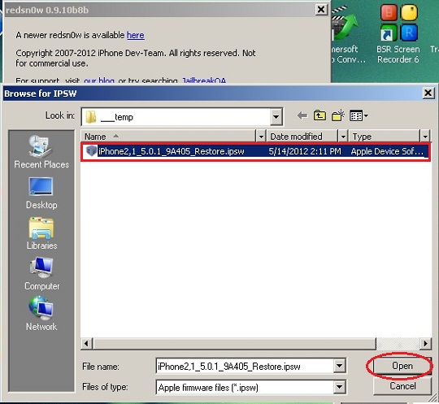Sort by the Name column header
Screen dimensions: 439x404
[x=169, y=137]
